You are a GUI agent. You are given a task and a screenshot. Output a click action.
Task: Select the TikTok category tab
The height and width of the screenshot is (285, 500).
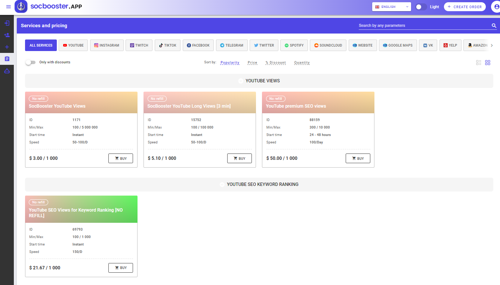tap(167, 45)
